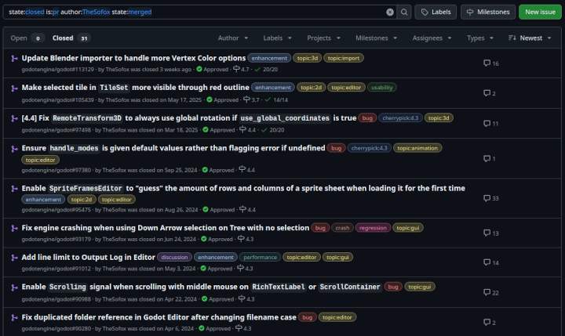Click 4.4 milestone on SpriteFramesEditor PR
Viewport: 565px width, 336px height.
click(x=247, y=209)
